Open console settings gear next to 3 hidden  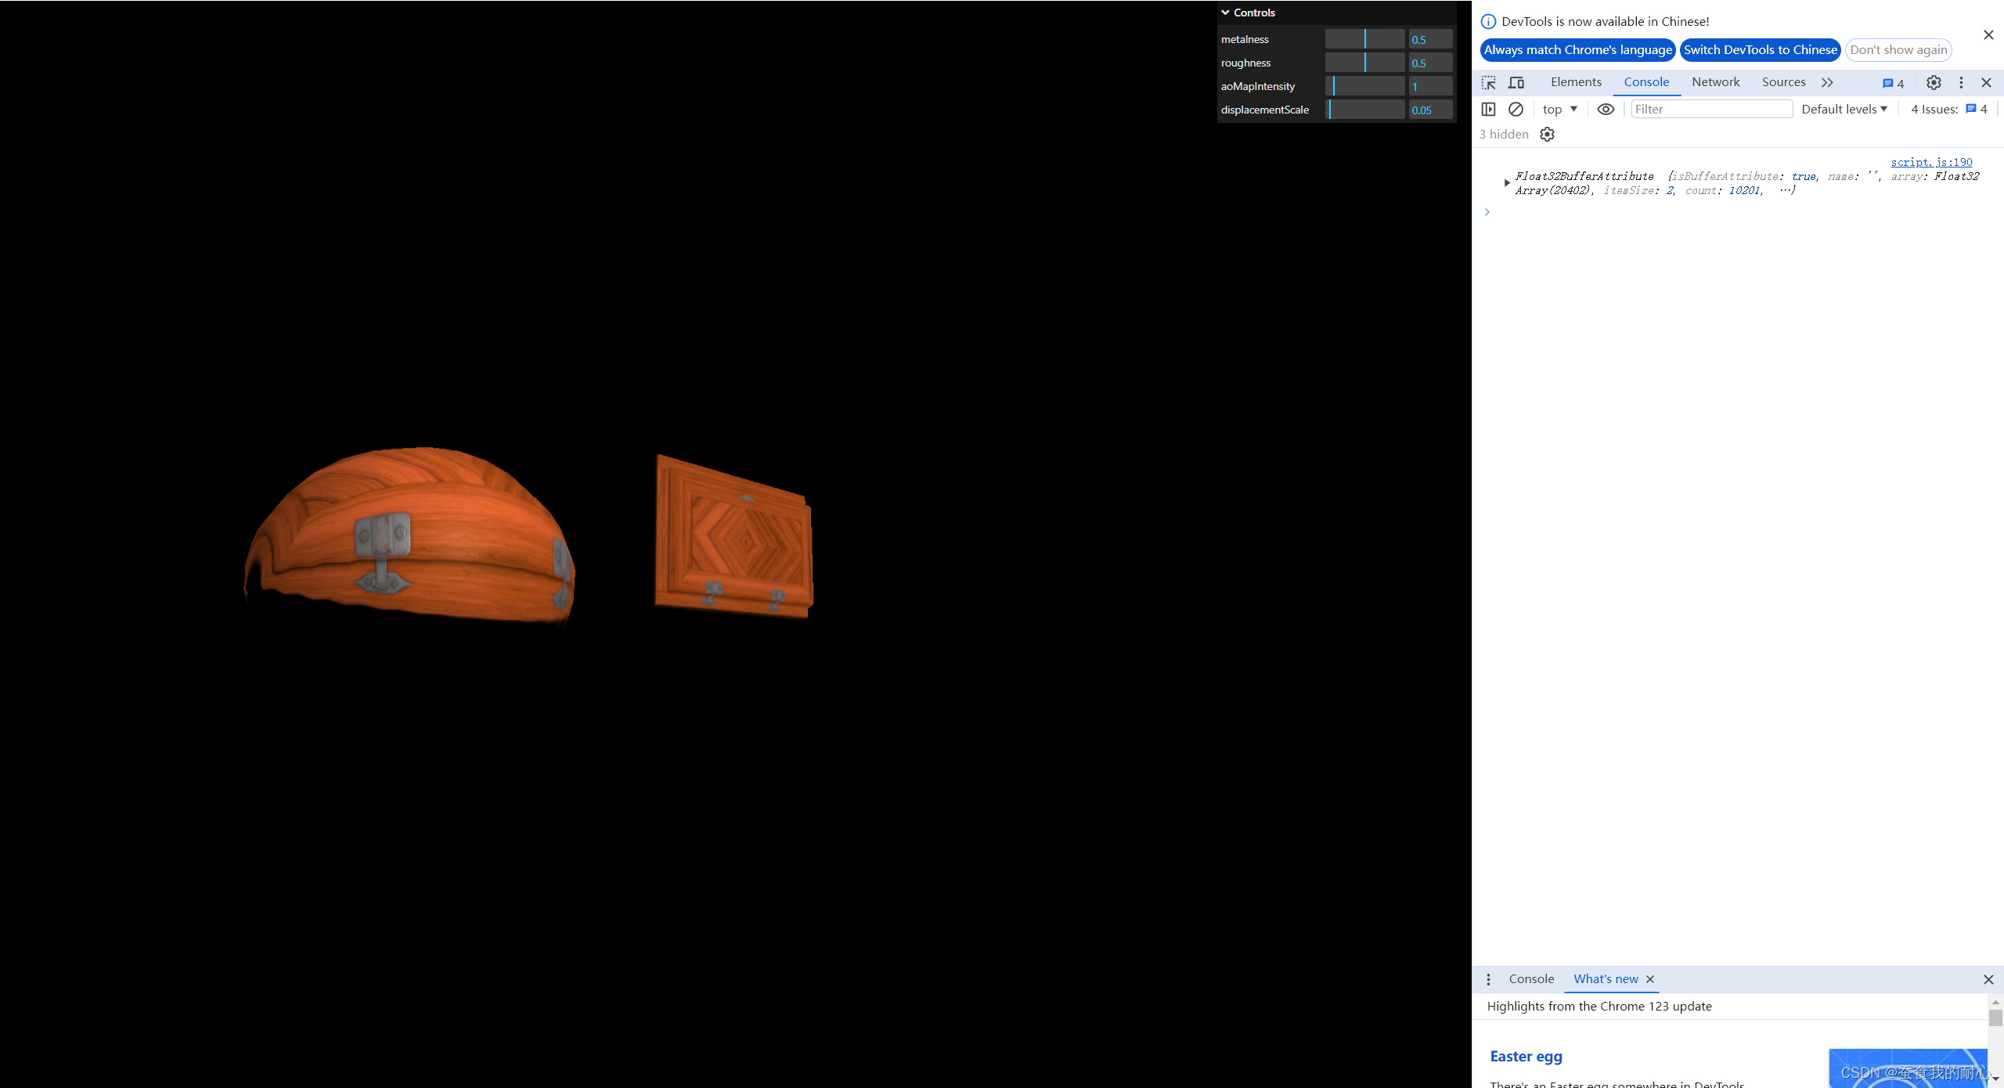[x=1547, y=134]
